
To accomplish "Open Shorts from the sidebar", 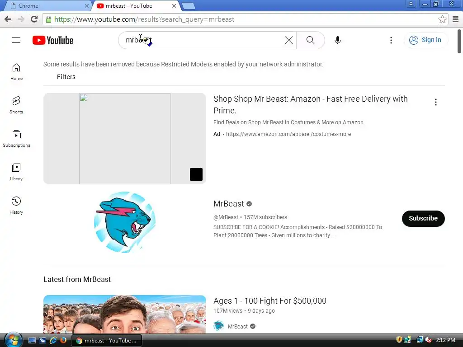I will pos(16,105).
